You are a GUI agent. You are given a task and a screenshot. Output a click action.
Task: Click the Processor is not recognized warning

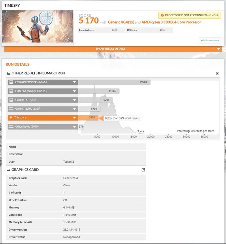[x=190, y=15]
